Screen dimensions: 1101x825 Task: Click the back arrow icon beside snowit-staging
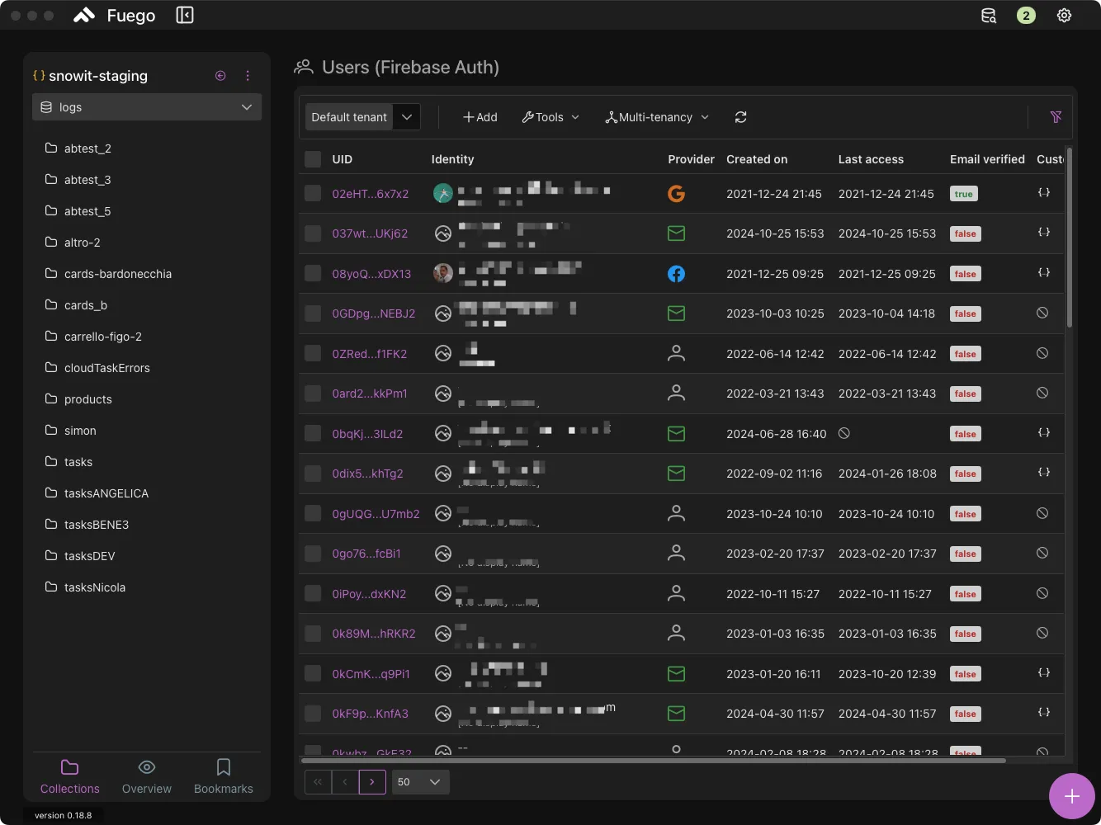pos(220,75)
